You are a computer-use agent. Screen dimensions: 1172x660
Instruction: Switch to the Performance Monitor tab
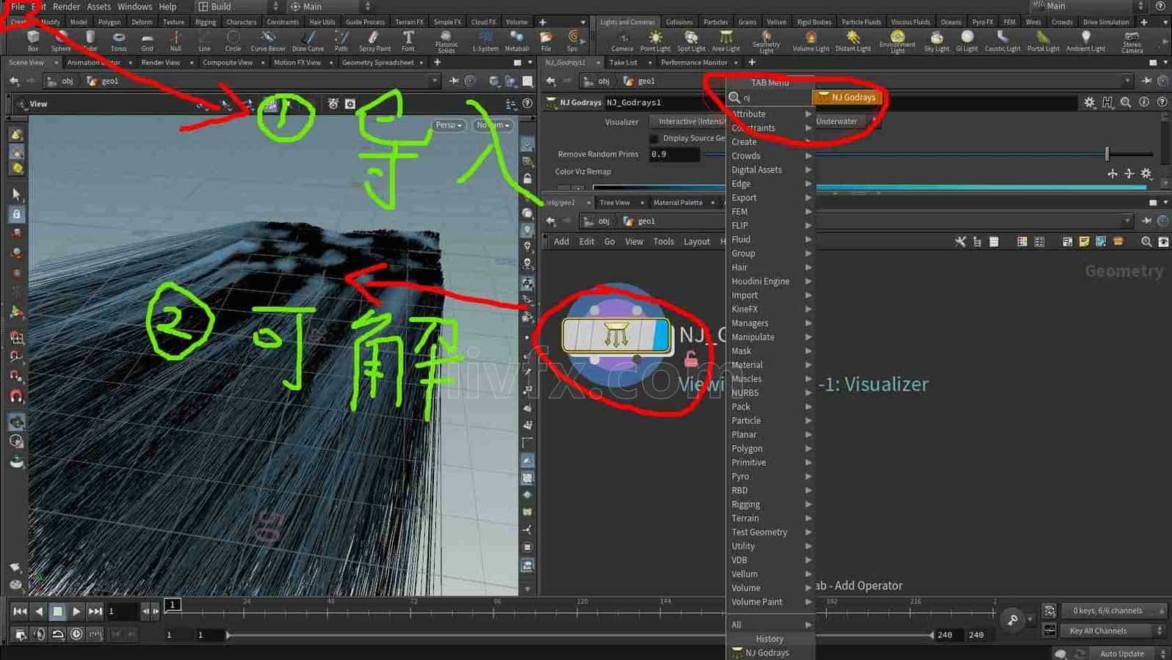point(694,62)
